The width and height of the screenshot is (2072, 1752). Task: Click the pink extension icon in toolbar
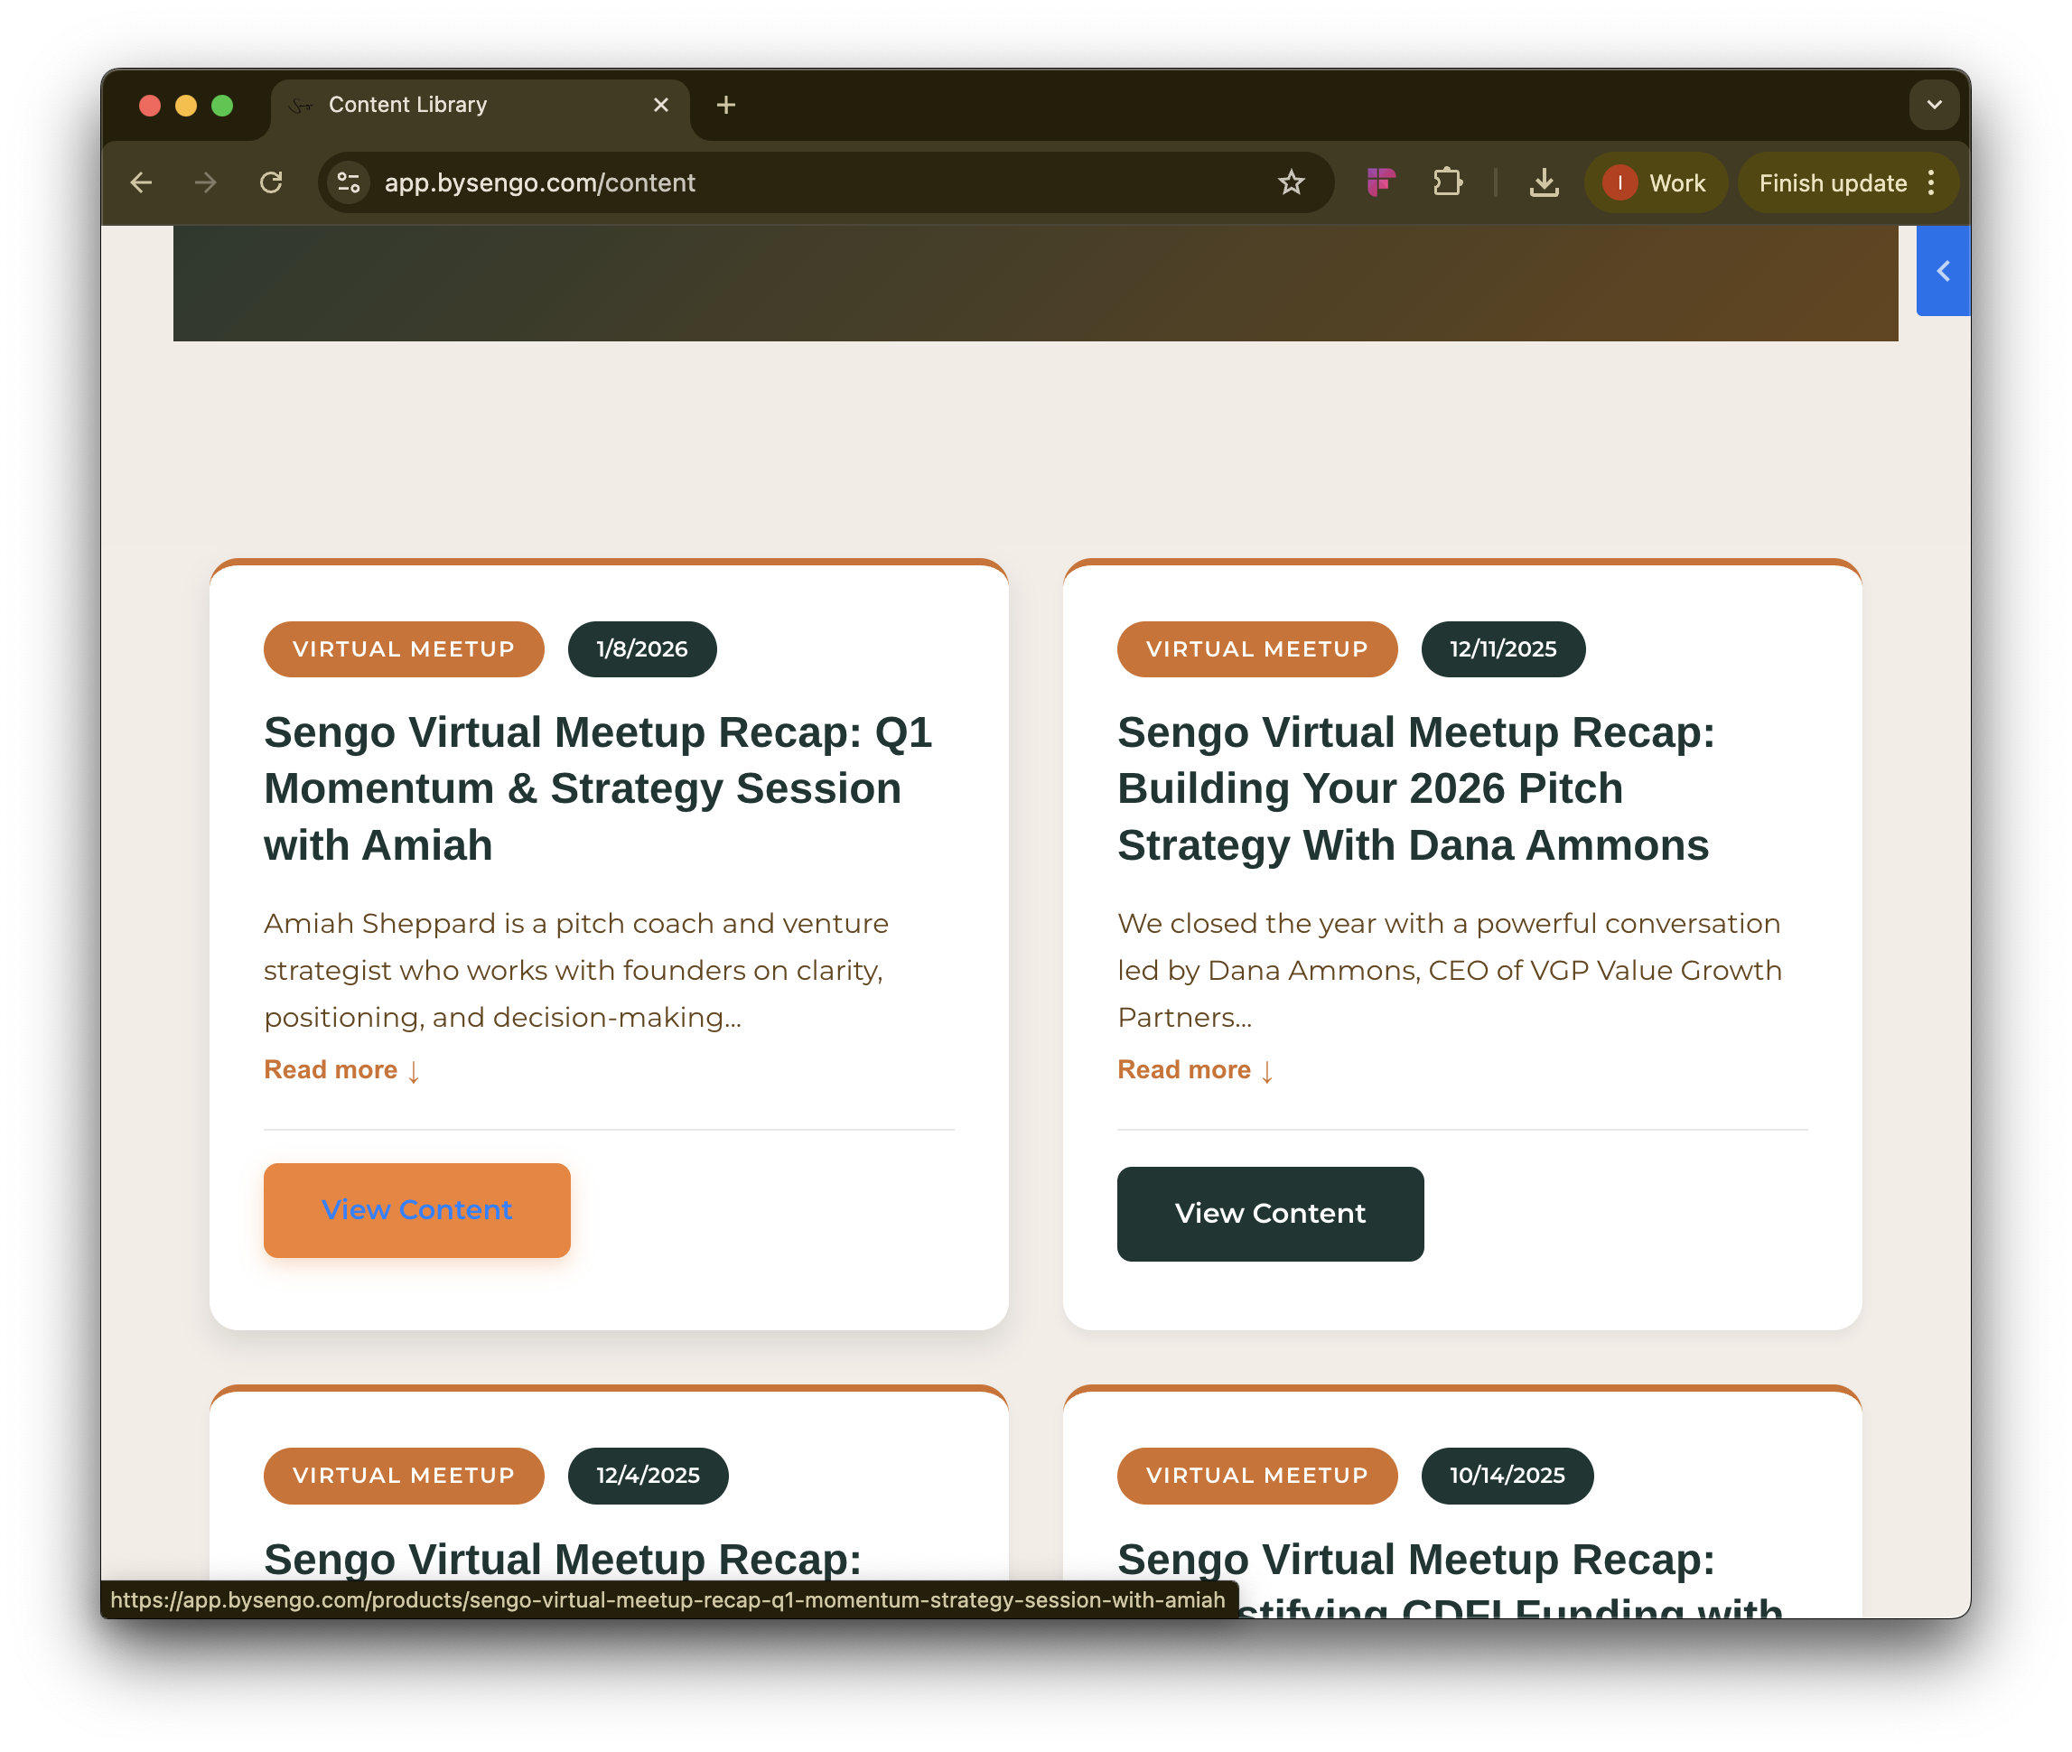click(x=1381, y=182)
